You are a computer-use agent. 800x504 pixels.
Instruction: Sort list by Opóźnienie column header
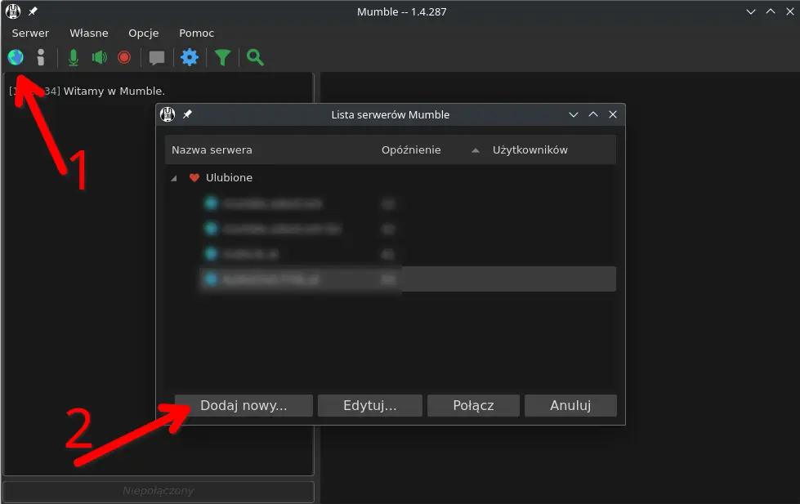tap(411, 150)
